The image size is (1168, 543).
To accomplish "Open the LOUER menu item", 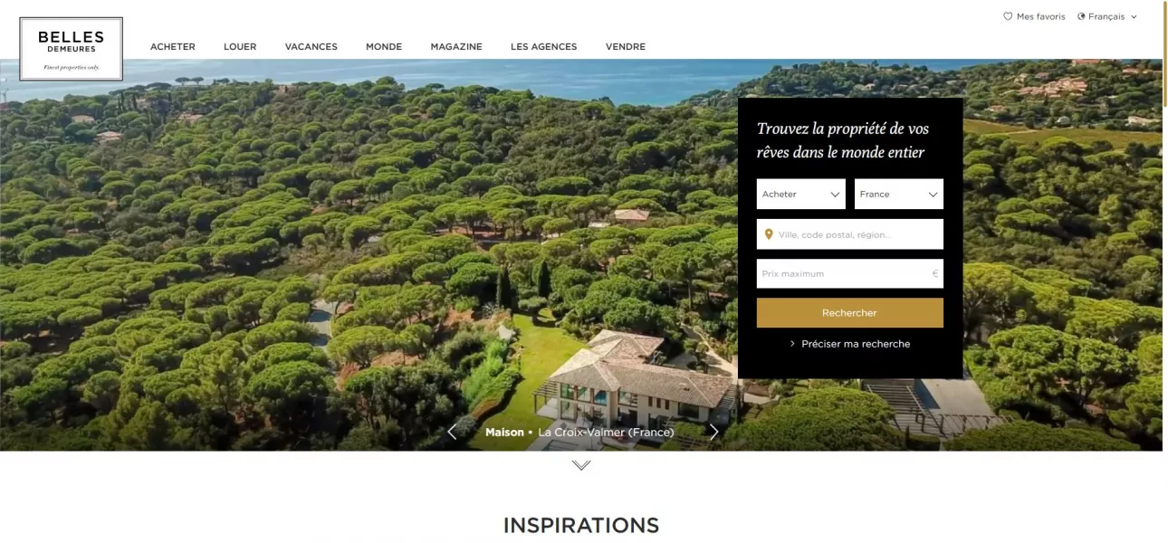I will point(240,47).
